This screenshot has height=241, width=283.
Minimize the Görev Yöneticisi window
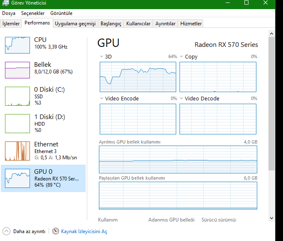(228, 3)
